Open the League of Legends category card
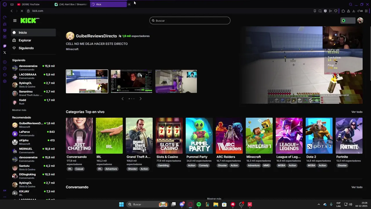The image size is (371, 209). (x=289, y=136)
